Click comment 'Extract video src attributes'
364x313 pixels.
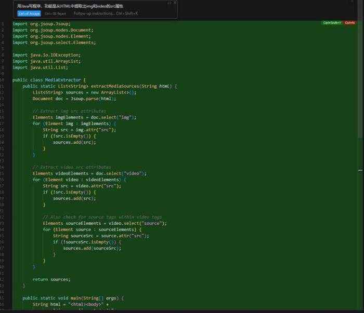pyautogui.click(x=72, y=167)
